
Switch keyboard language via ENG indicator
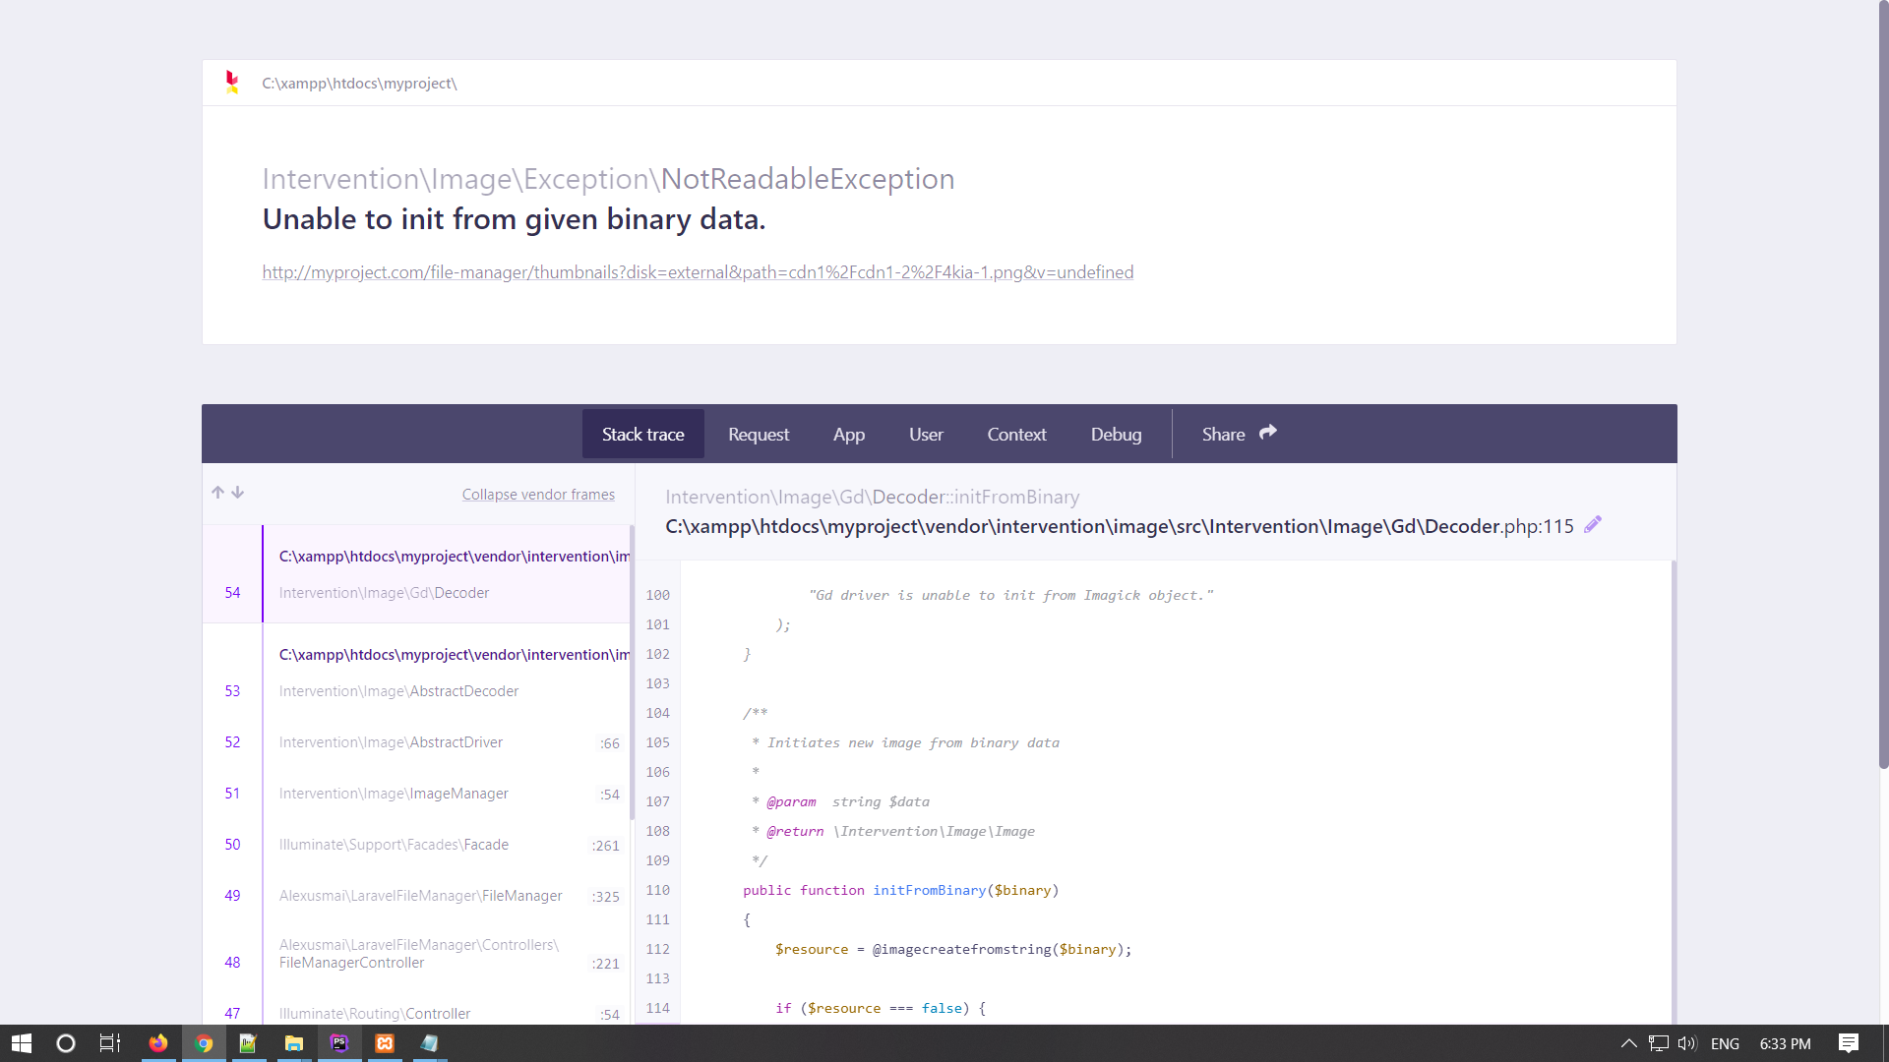[1727, 1043]
